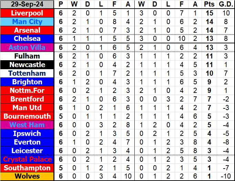
Task: Click the Nottm.For team cell
Action: (x=27, y=90)
